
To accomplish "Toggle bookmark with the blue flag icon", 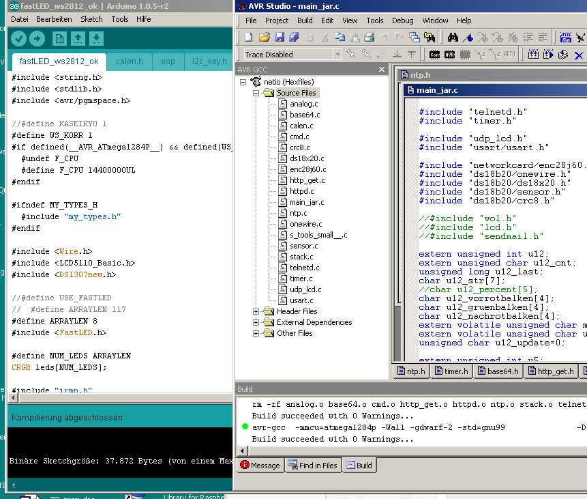I will (468, 37).
